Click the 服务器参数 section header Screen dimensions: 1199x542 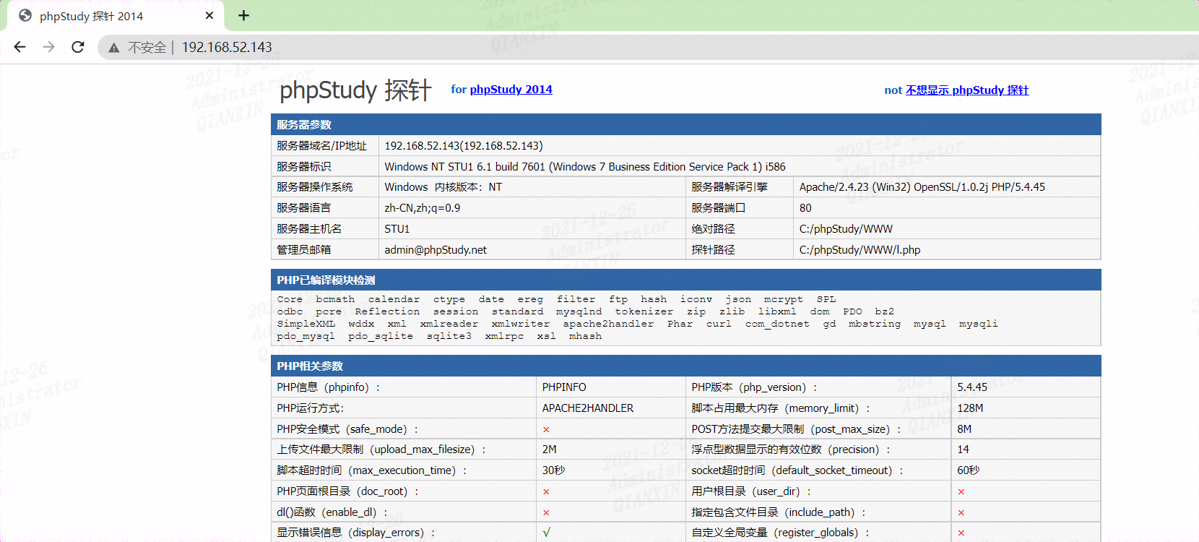coord(686,124)
